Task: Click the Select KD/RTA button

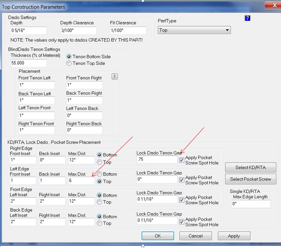Action: (x=250, y=167)
